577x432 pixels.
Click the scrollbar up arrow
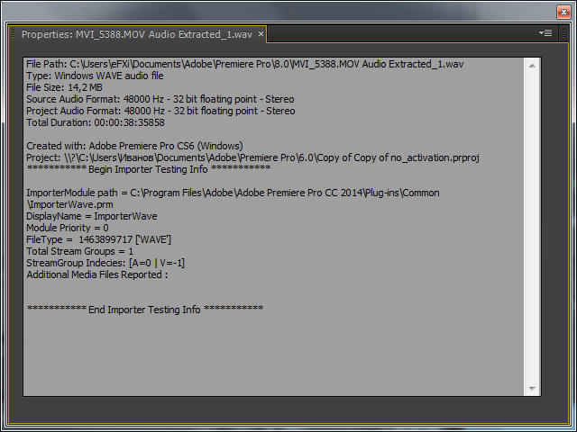[532, 66]
